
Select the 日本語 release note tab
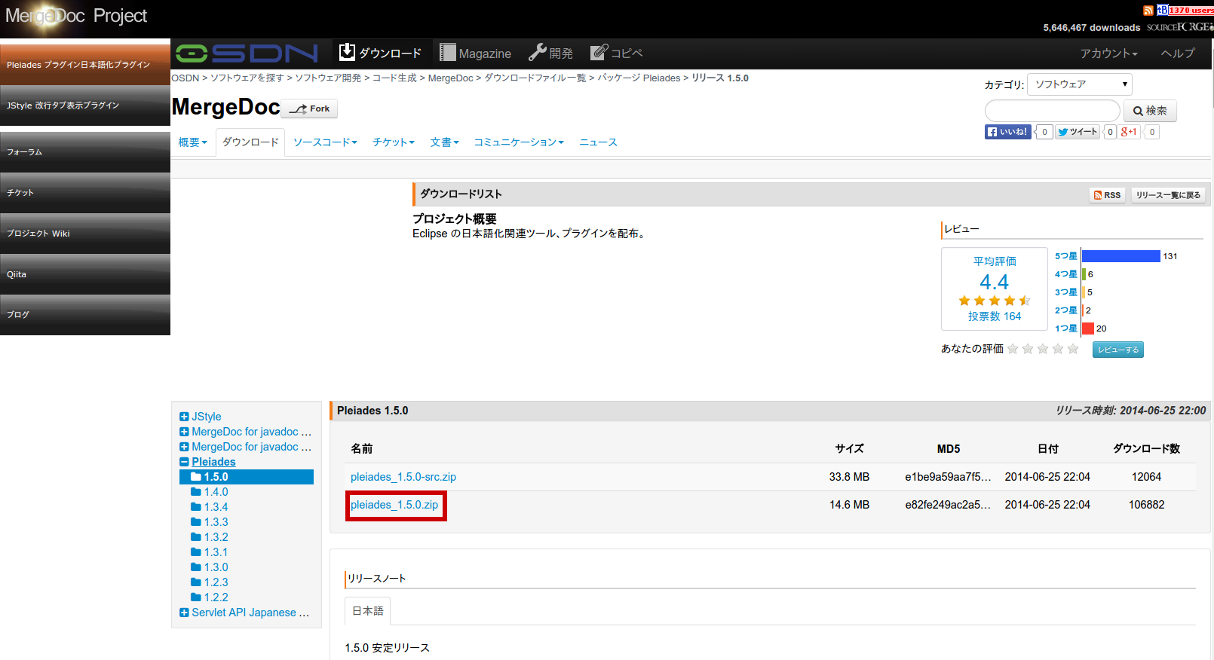(368, 611)
